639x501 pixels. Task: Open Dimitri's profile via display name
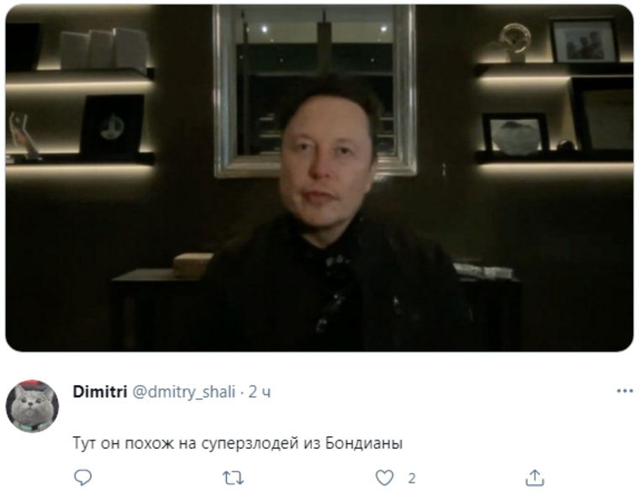click(x=100, y=392)
